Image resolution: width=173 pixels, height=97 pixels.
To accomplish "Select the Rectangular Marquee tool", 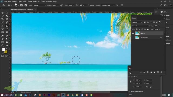I will (7, 13).
